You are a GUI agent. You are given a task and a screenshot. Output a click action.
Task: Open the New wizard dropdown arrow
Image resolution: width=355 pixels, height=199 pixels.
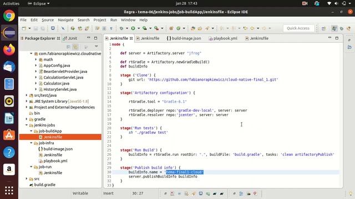[x=29, y=28]
